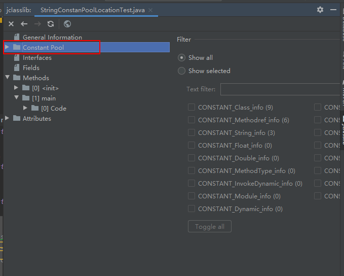Viewport: 344px width, 276px height.
Task: Click the [0] <init> folder icon
Action: [26, 88]
